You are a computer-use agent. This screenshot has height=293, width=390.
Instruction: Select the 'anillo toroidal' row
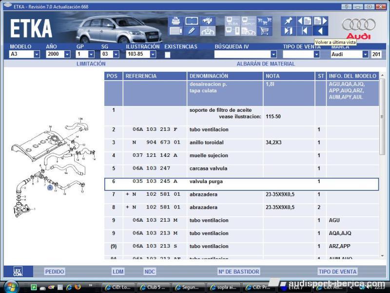tap(241, 145)
